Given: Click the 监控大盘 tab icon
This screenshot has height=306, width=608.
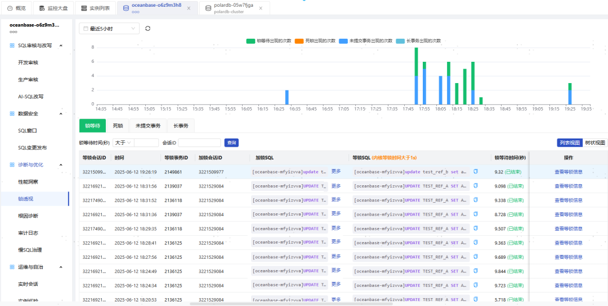Looking at the screenshot, I should 42,8.
